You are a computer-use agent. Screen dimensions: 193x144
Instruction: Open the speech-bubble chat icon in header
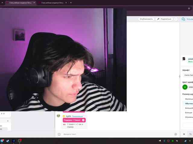[183, 19]
